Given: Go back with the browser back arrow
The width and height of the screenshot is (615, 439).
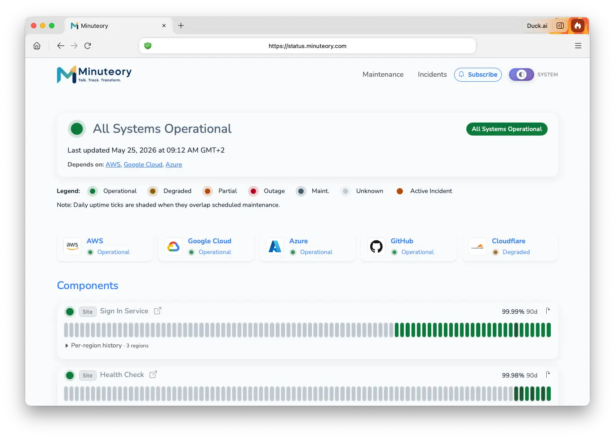Looking at the screenshot, I should click(61, 46).
